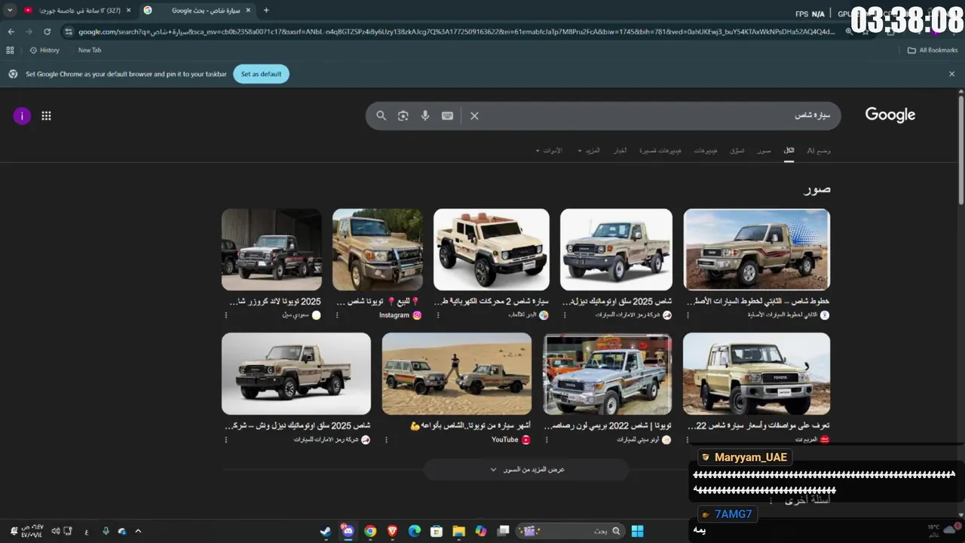This screenshot has width=965, height=543.
Task: Close the YouTube tab
Action: (x=128, y=11)
